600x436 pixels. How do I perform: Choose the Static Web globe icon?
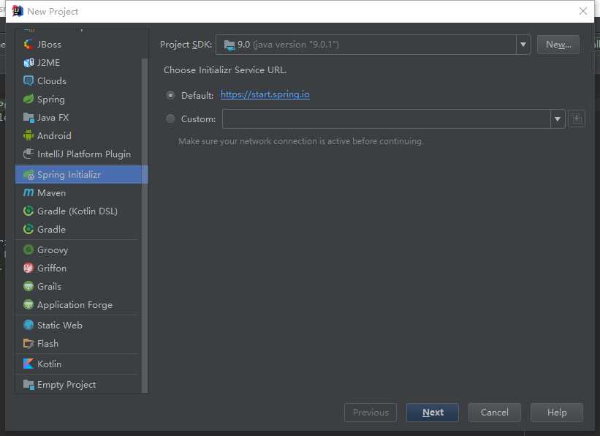coord(29,326)
